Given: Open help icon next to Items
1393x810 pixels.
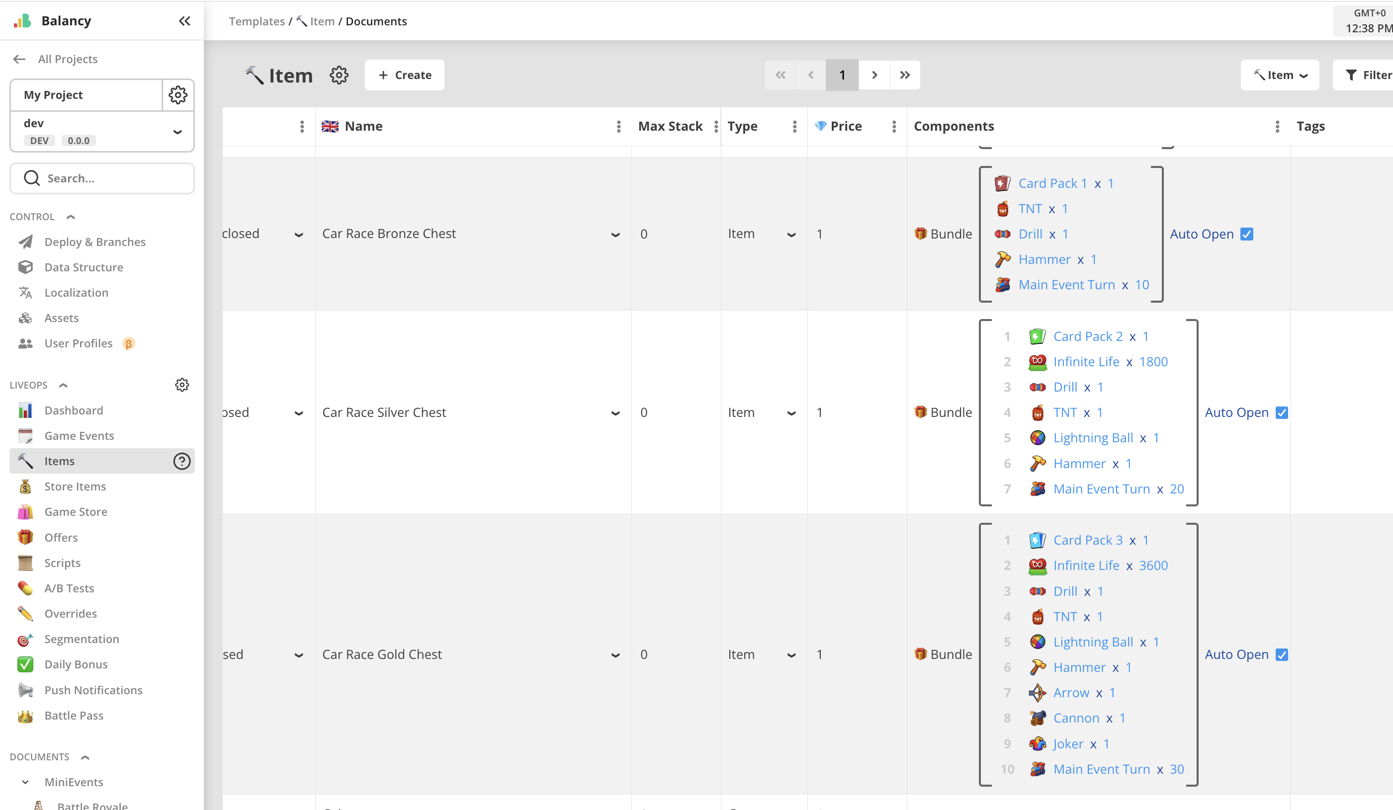Looking at the screenshot, I should point(182,461).
